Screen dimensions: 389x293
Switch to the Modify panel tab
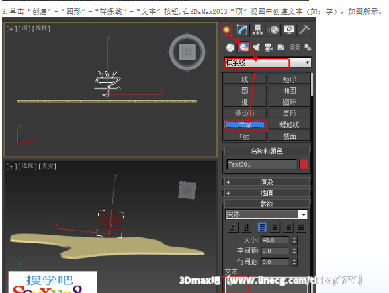242,30
